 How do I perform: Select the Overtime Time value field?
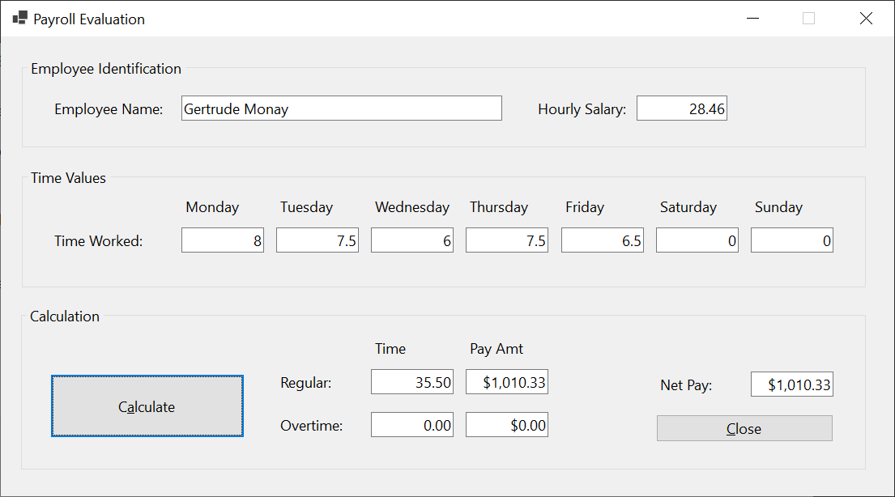pyautogui.click(x=412, y=425)
